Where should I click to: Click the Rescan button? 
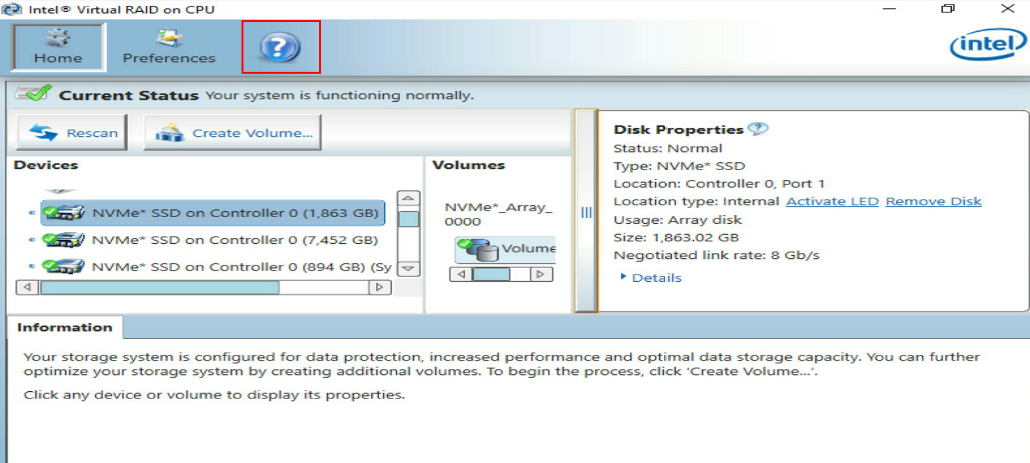[x=72, y=132]
